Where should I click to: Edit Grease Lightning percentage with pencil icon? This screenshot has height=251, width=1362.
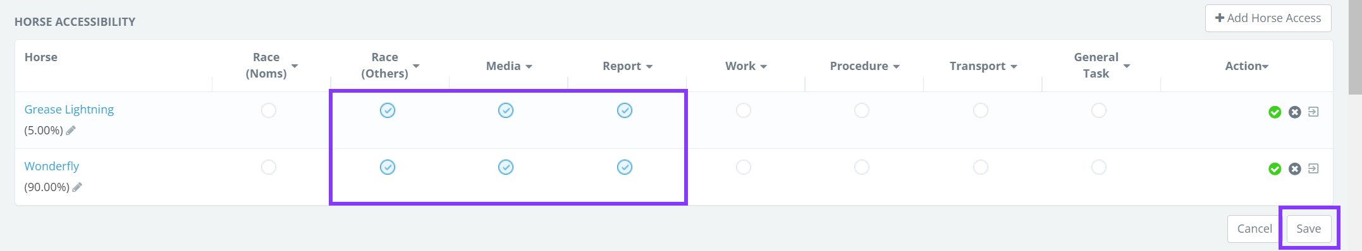[71, 131]
